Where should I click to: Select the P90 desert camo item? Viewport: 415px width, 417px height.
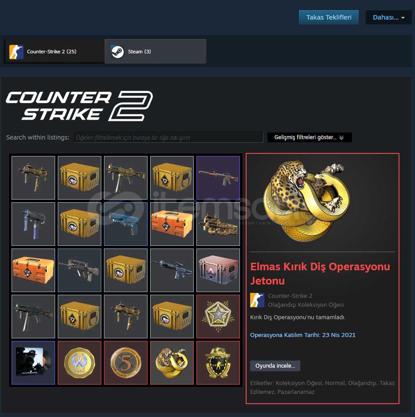[218, 224]
